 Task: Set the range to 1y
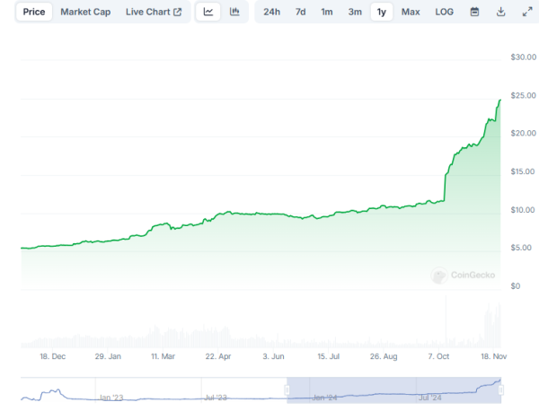382,12
